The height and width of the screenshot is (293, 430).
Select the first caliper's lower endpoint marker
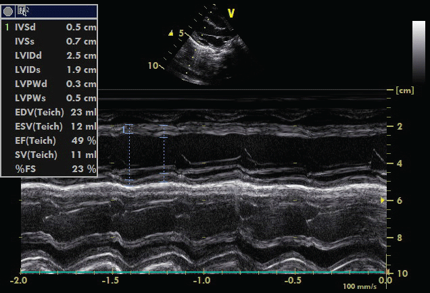point(128,180)
